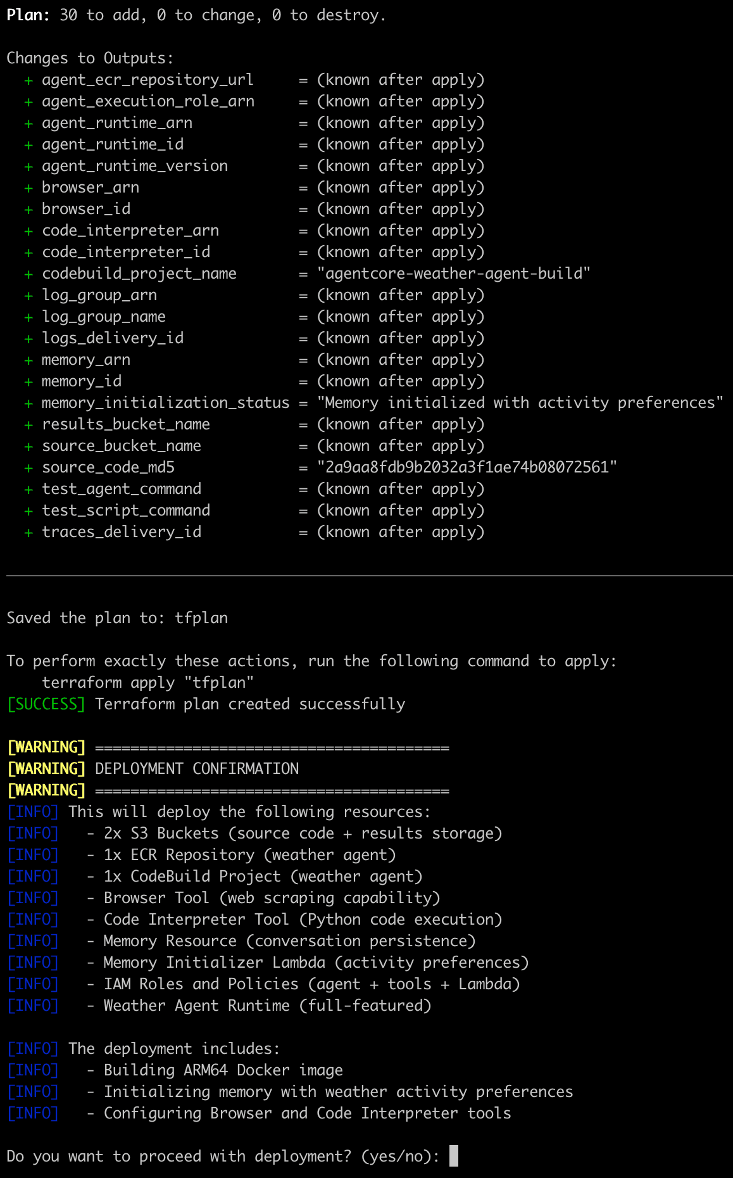733x1178 pixels.
Task: Select the 'browser_arn' output name
Action: (91, 187)
